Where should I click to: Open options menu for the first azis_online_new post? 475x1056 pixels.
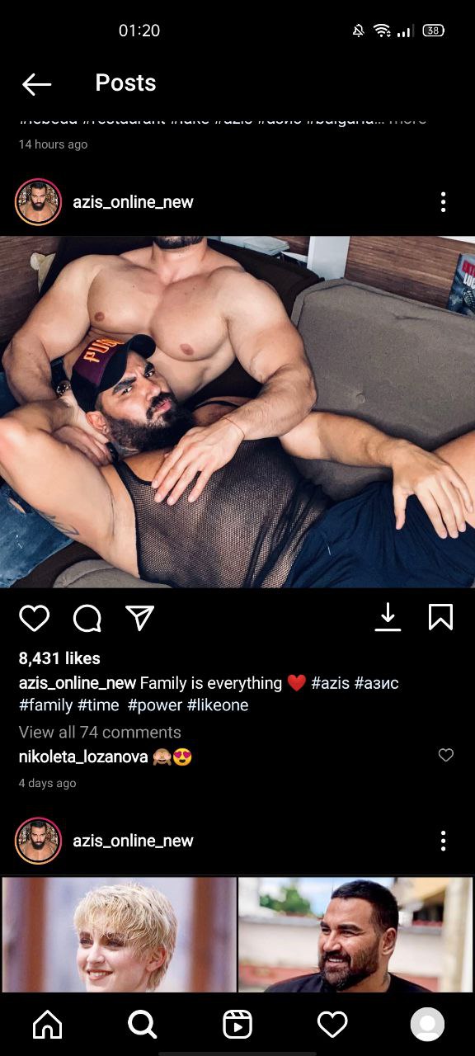[443, 202]
